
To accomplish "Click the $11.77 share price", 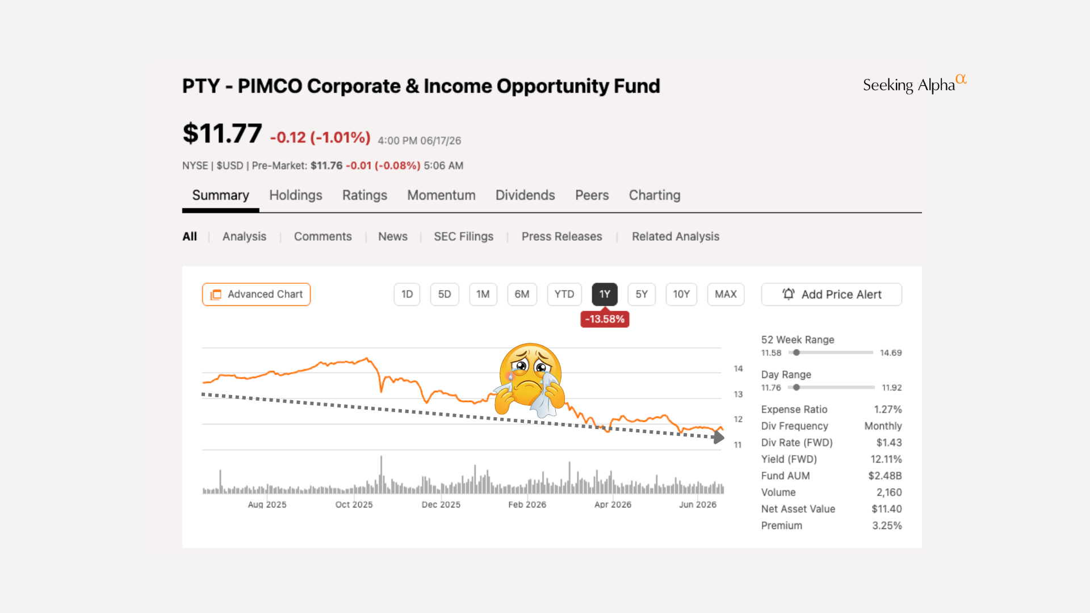I will (222, 133).
